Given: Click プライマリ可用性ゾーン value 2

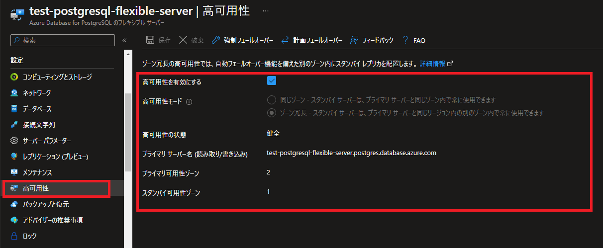Looking at the screenshot, I should pyautogui.click(x=269, y=172).
